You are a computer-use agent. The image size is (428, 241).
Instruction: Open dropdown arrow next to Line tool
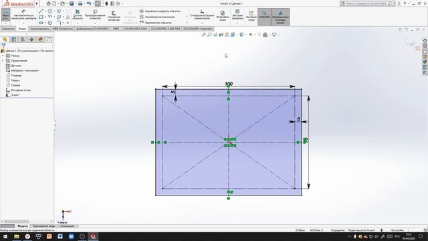pyautogui.click(x=45, y=11)
